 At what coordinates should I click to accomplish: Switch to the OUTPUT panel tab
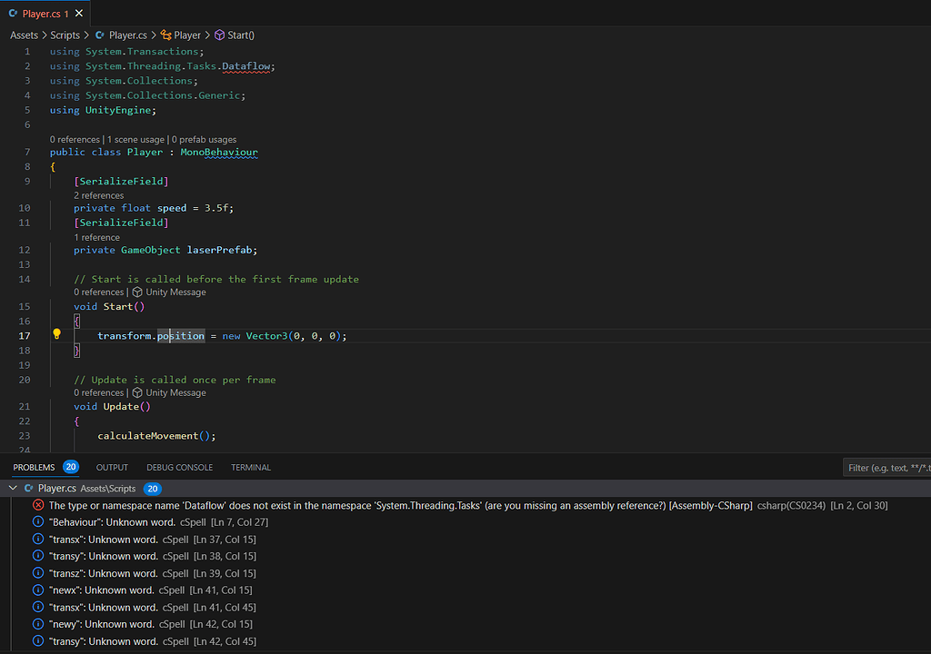[x=112, y=468]
